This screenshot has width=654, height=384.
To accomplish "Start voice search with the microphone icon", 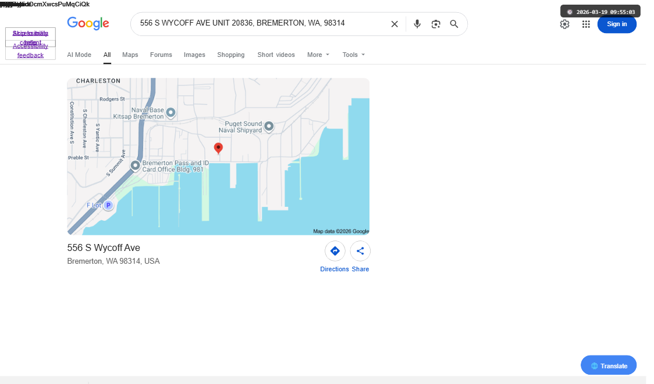I will click(x=417, y=24).
